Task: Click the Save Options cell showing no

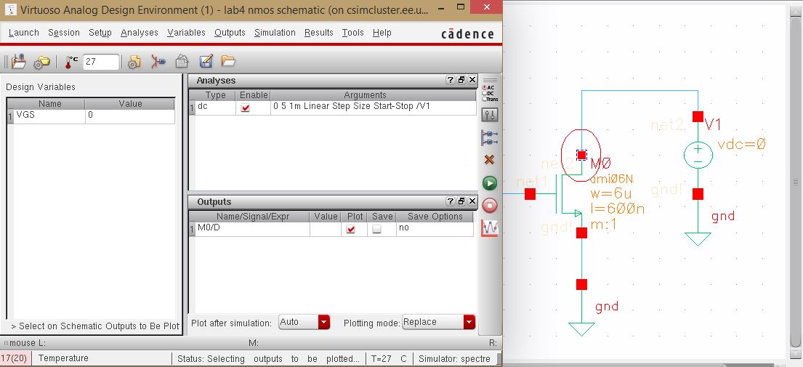Action: coord(435,229)
